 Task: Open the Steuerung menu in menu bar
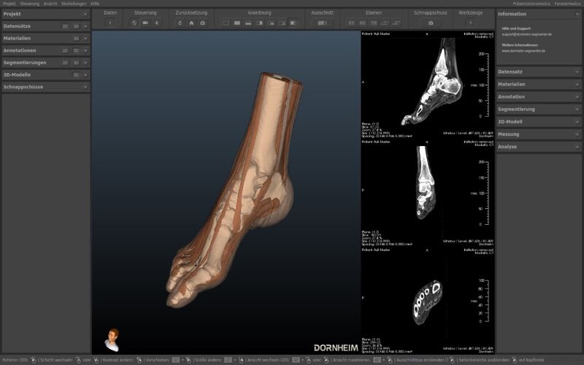click(29, 4)
